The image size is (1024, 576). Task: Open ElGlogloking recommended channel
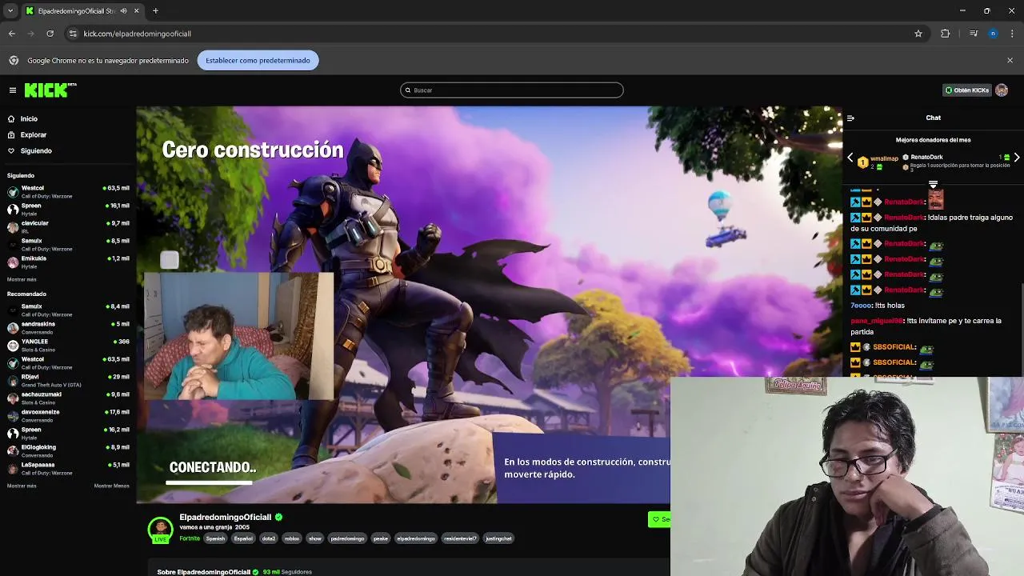[68, 450]
